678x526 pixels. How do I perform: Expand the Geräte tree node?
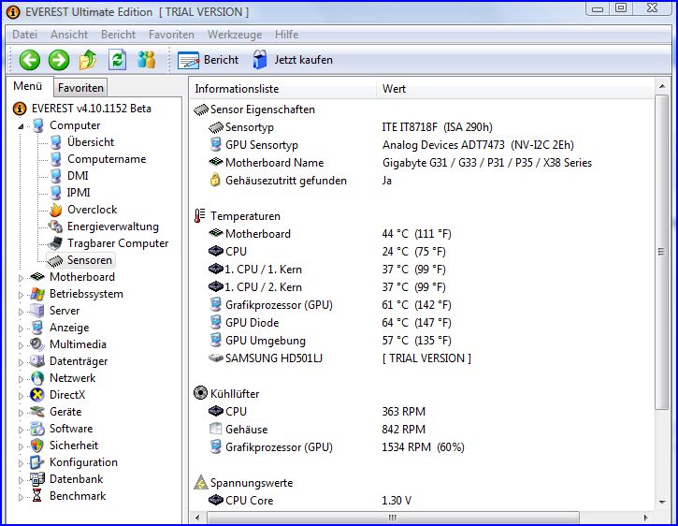coord(21,413)
